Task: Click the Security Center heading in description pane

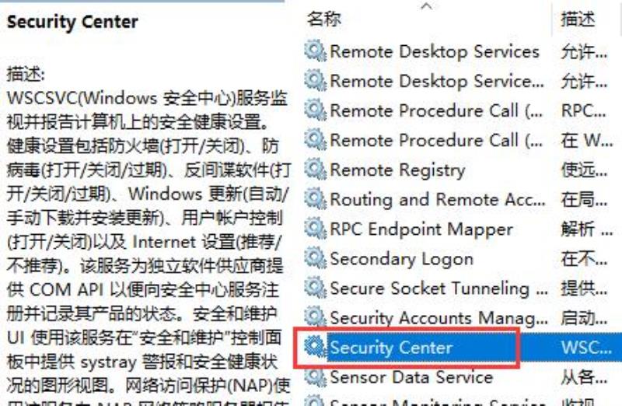Action: [72, 22]
